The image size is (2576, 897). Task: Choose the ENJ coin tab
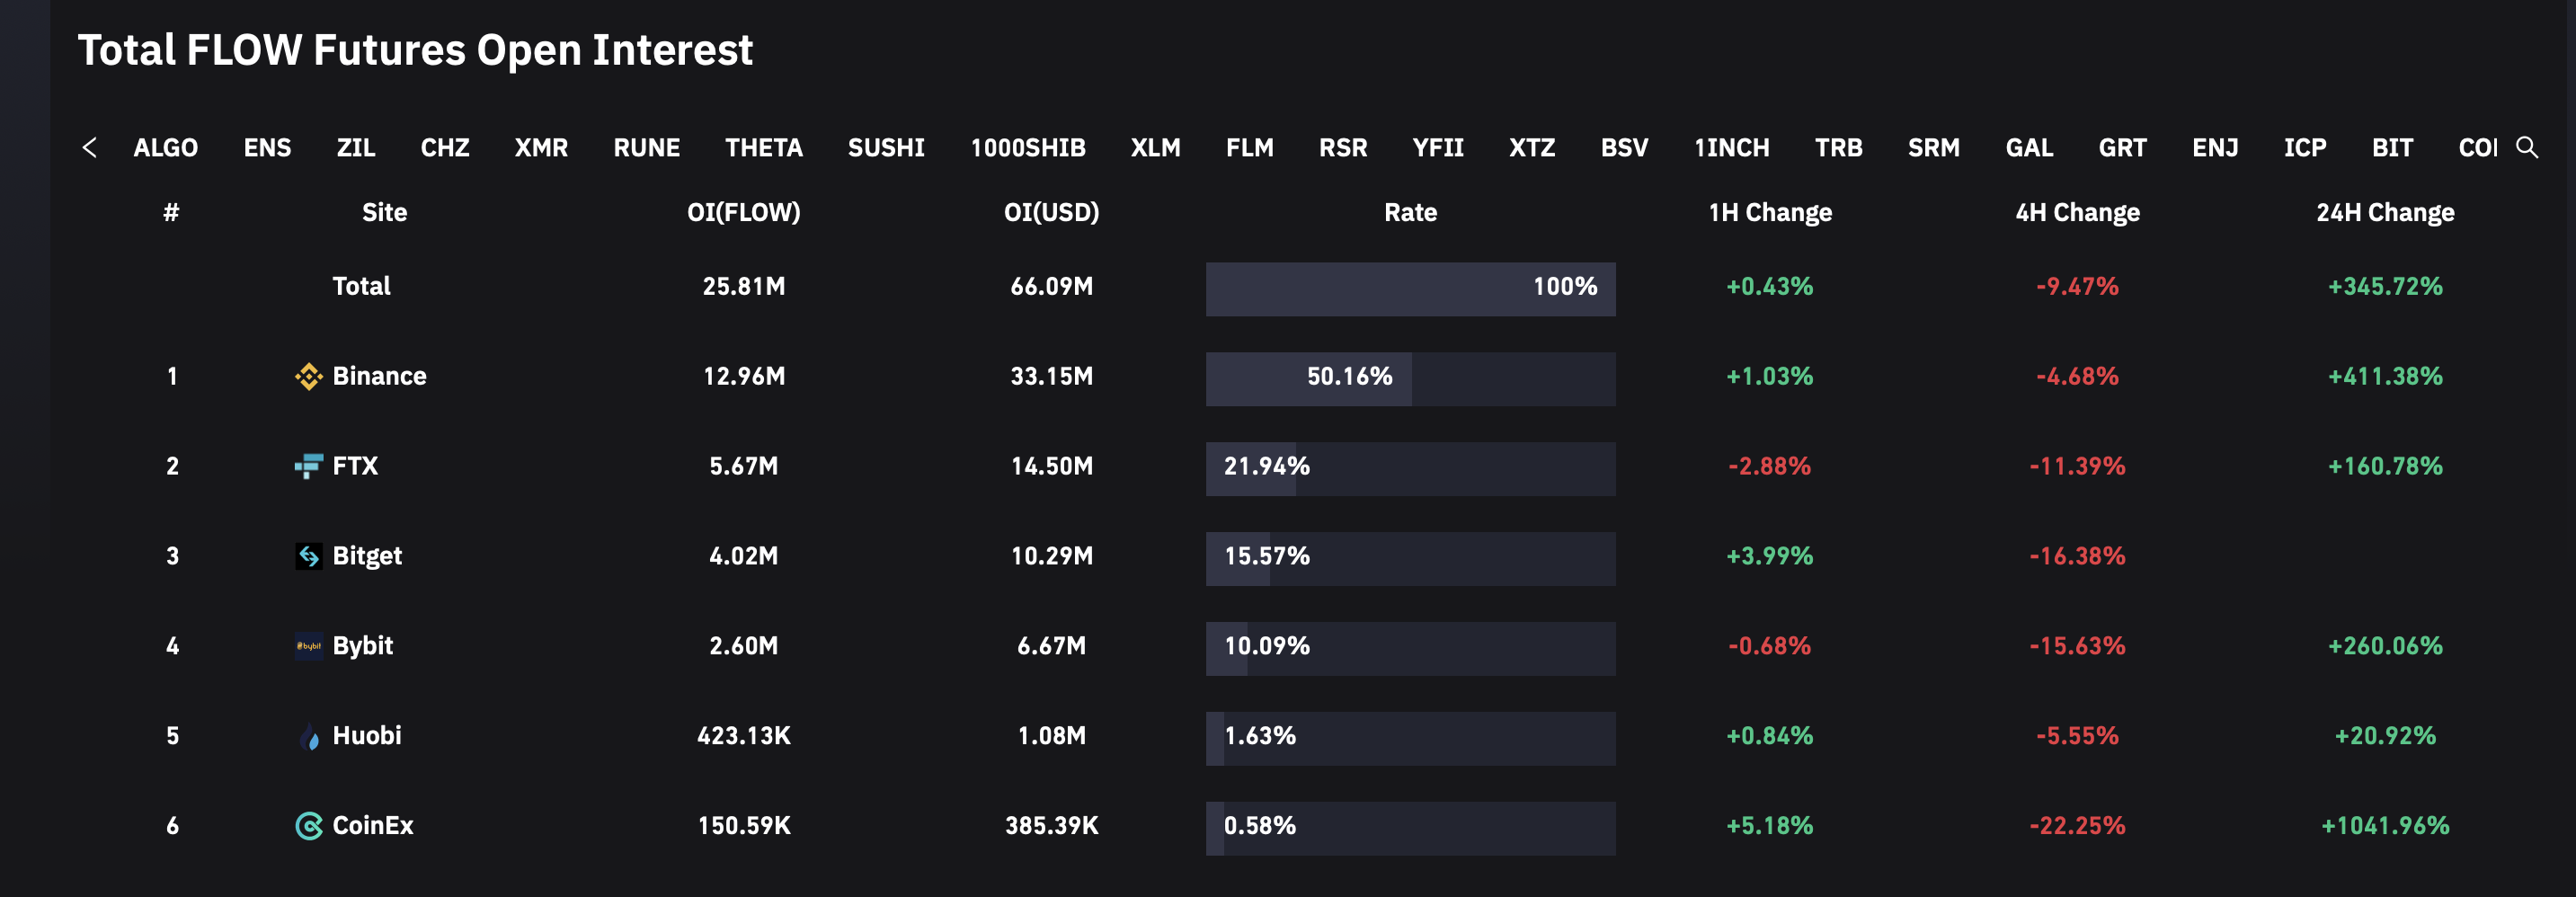coord(2215,148)
